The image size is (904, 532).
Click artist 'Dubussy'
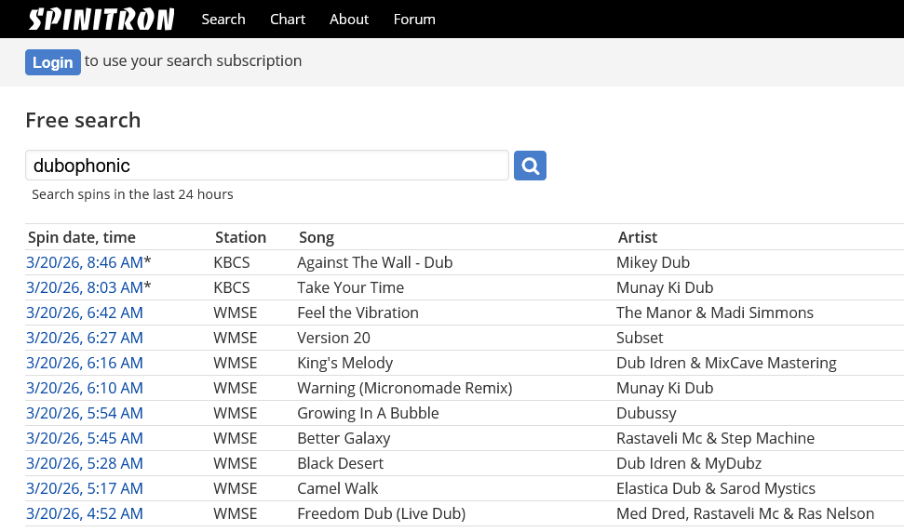click(x=646, y=413)
